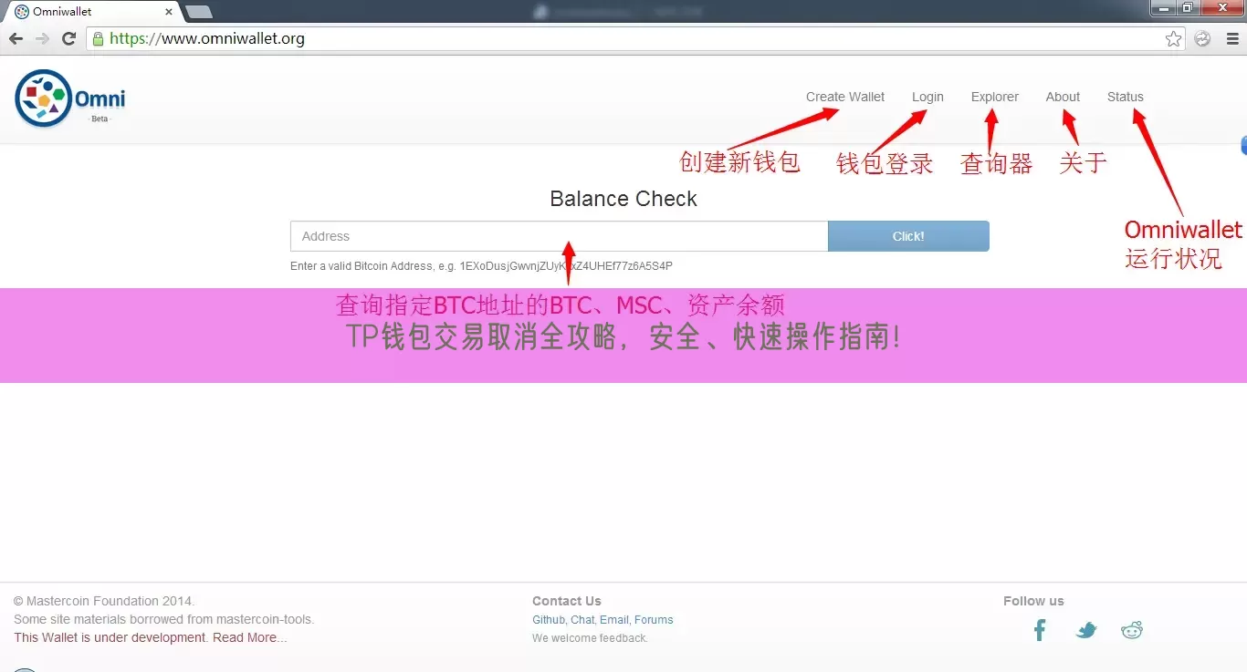Open the Facebook follow icon
Screen dimensions: 1247x672
(x=1040, y=629)
